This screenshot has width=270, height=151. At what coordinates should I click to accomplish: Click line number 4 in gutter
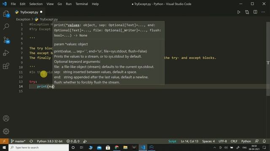tap(22, 39)
